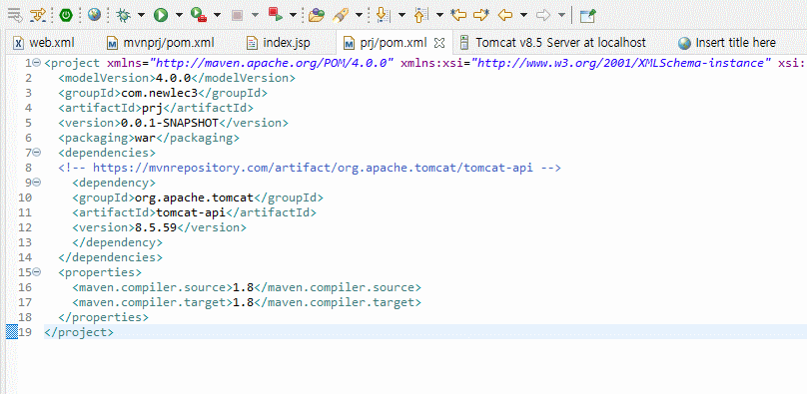Click the version value 8.5.59

(156, 227)
